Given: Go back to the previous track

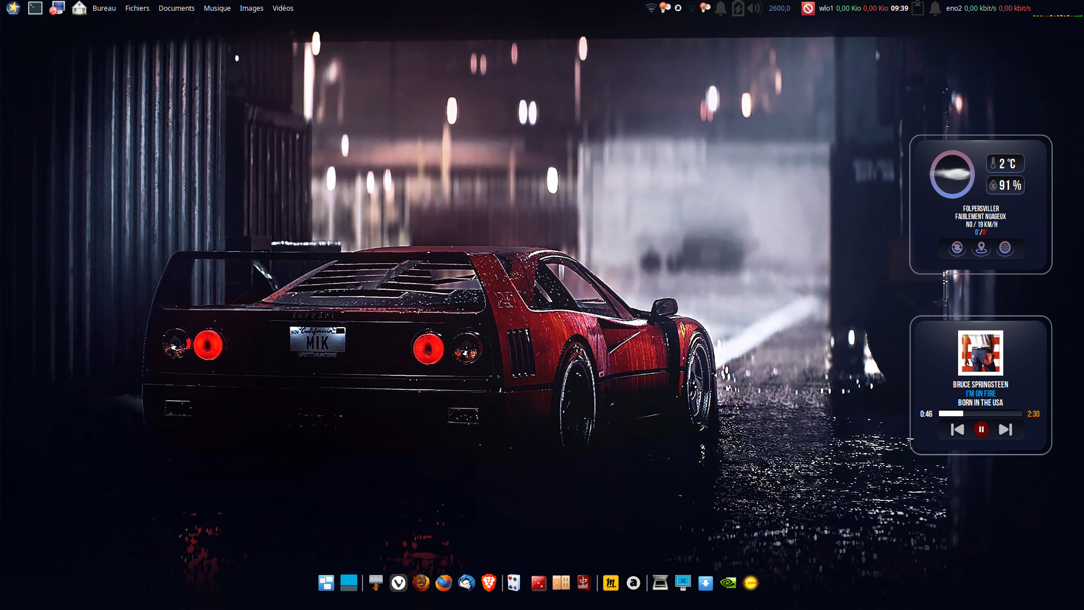Looking at the screenshot, I should pyautogui.click(x=957, y=430).
